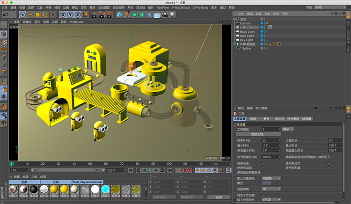Select the 全部 materials layer tab
Viewport: 351px width, 204px height.
pyautogui.click(x=24, y=182)
